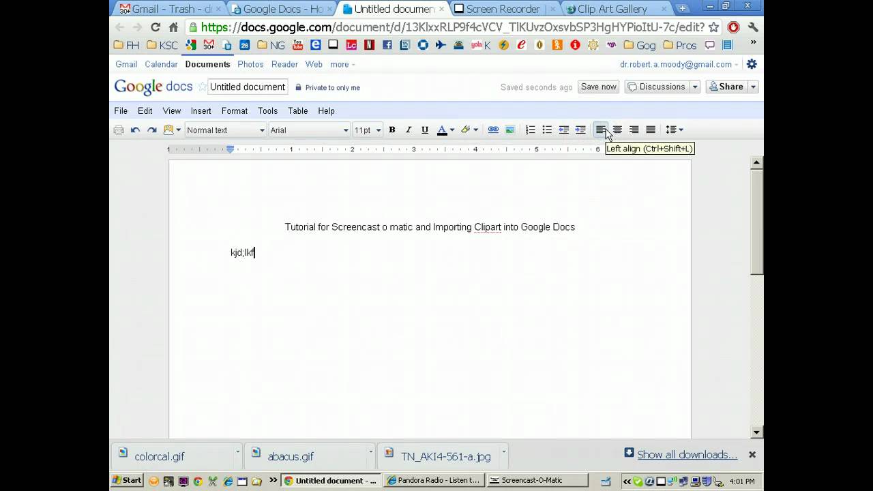
Task: Switch to the Screen Recorder browser tab
Action: tap(503, 9)
